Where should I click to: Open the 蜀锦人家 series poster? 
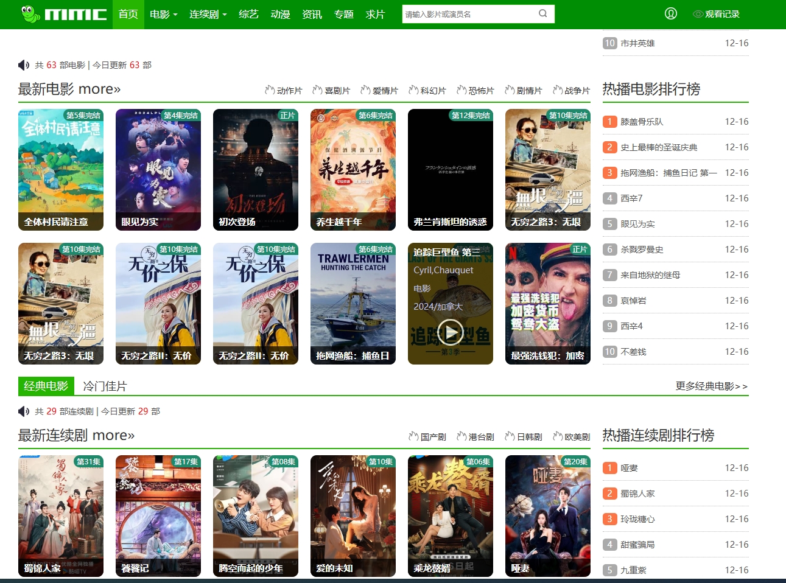tap(61, 516)
